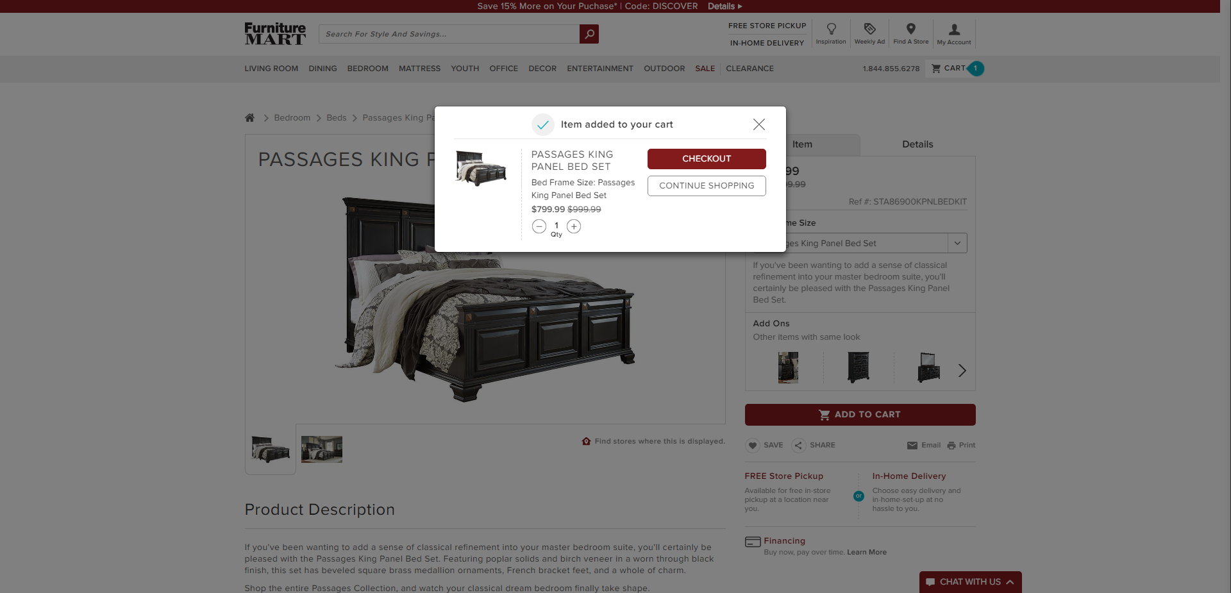
Task: Open My Account person icon
Action: coord(954,29)
